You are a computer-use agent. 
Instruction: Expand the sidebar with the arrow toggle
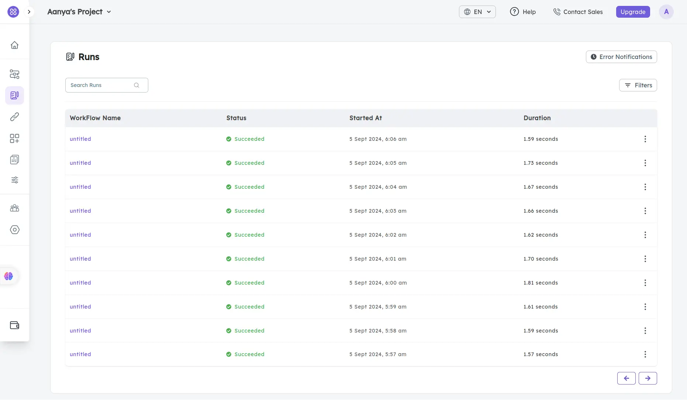pyautogui.click(x=29, y=11)
